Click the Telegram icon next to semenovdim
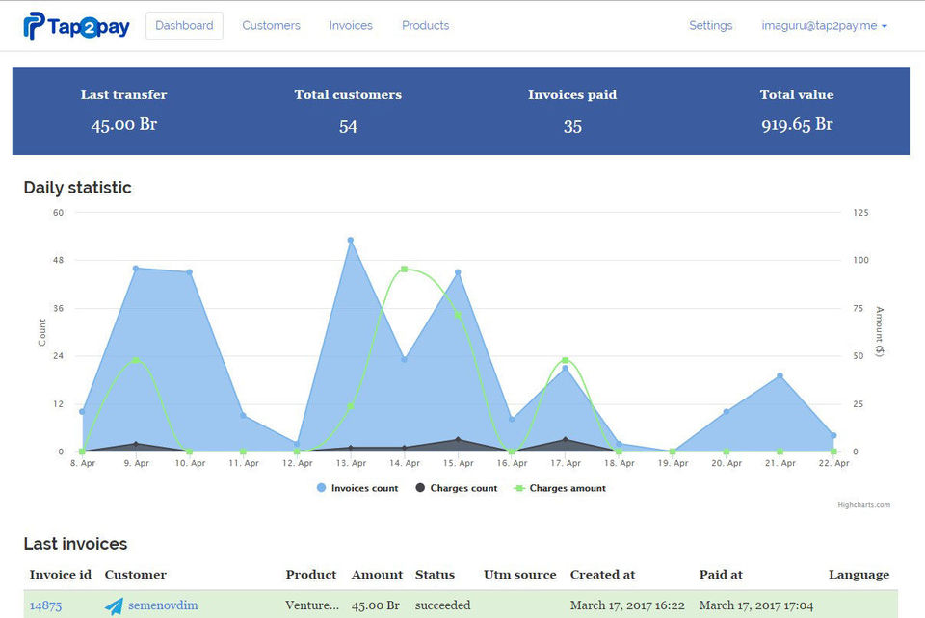The height and width of the screenshot is (618, 925). point(115,605)
